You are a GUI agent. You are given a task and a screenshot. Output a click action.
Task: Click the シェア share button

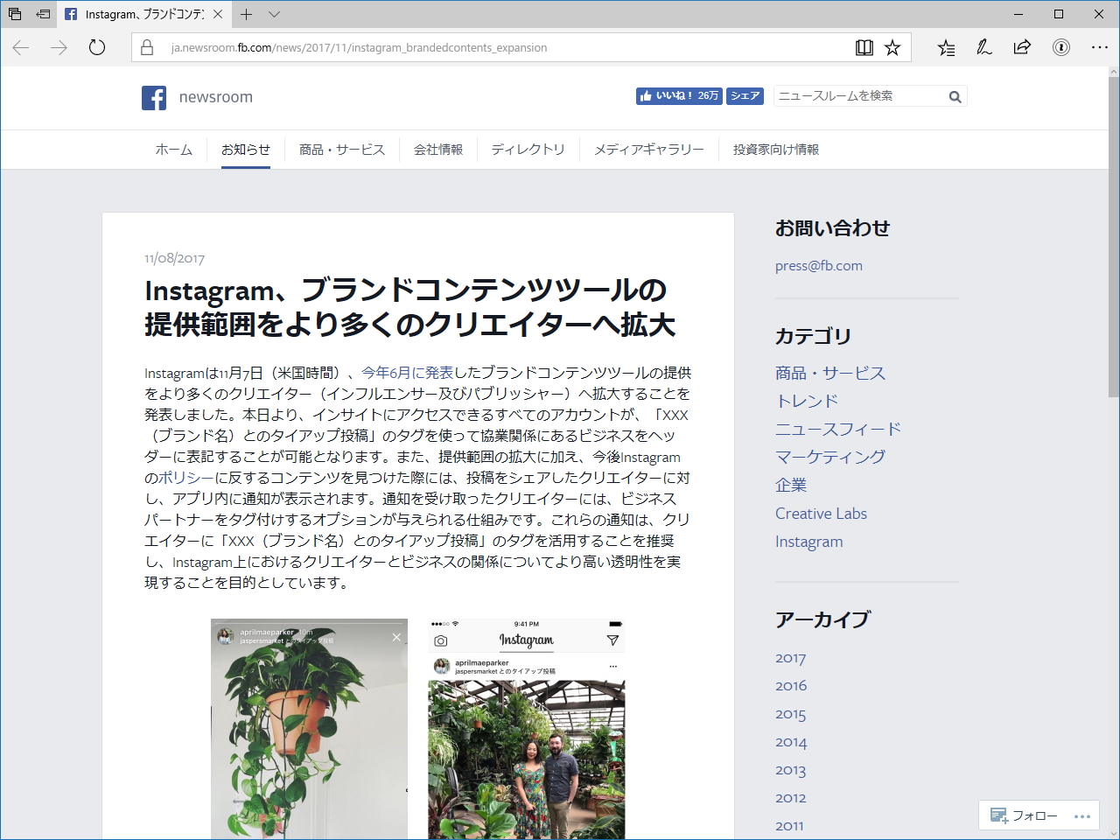coord(745,96)
